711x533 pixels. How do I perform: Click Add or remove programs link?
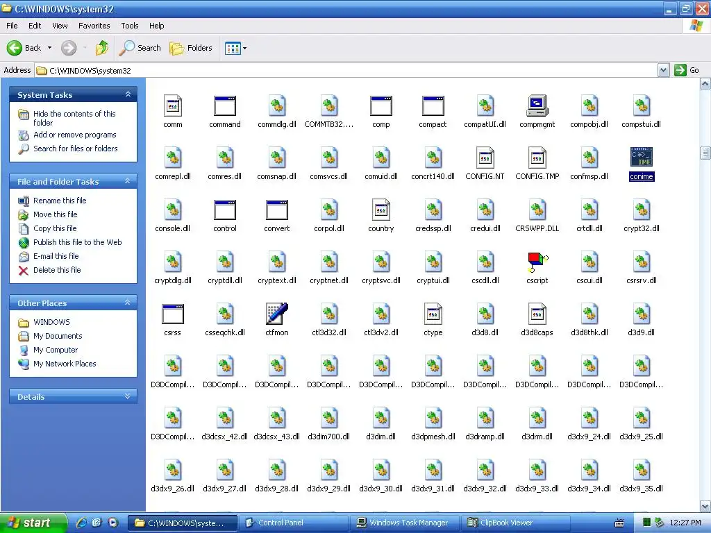point(75,135)
